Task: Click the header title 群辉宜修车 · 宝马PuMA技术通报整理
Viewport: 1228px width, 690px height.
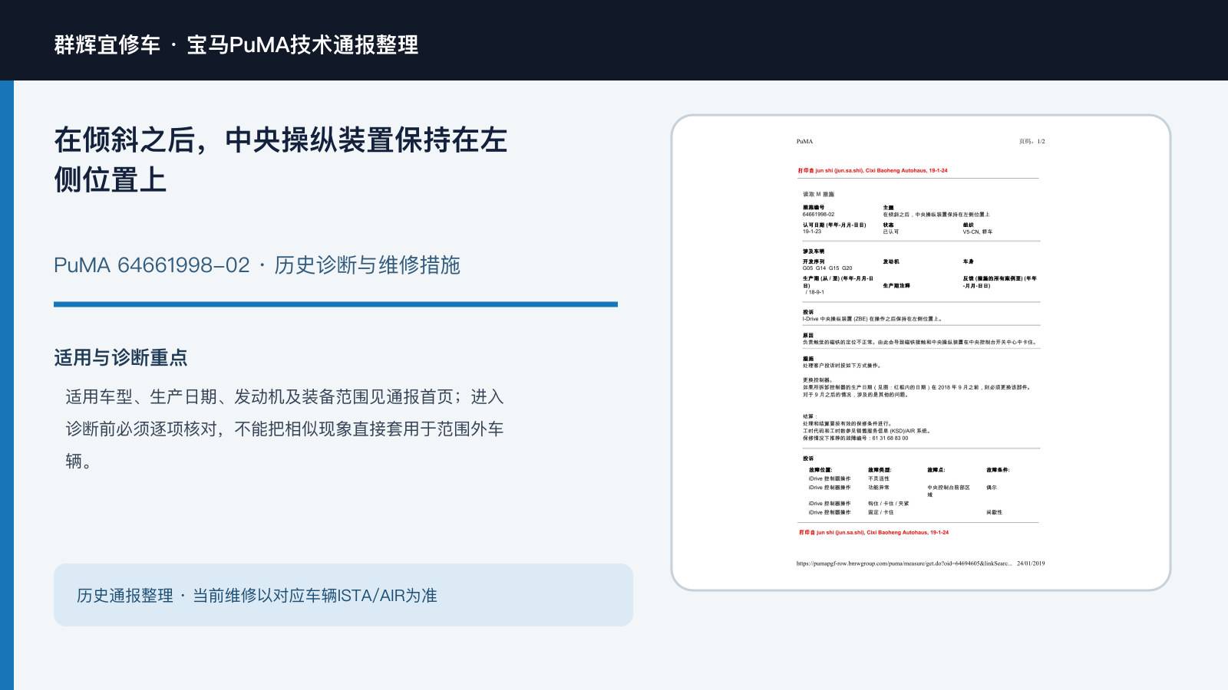Action: pos(236,44)
